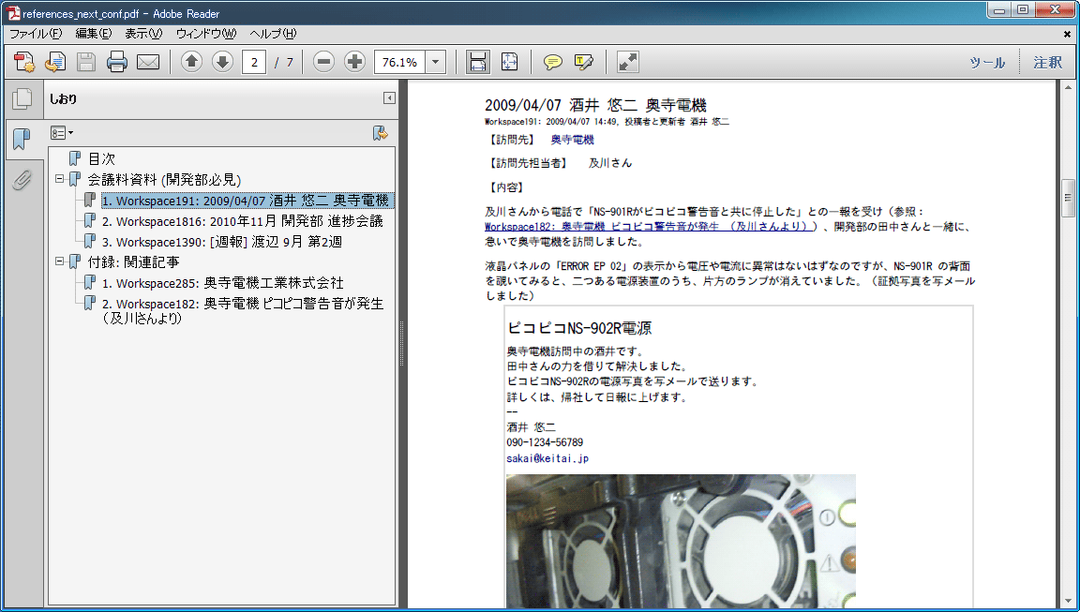The height and width of the screenshot is (612, 1080).
Task: Zoom out with the minus button
Action: click(x=323, y=62)
